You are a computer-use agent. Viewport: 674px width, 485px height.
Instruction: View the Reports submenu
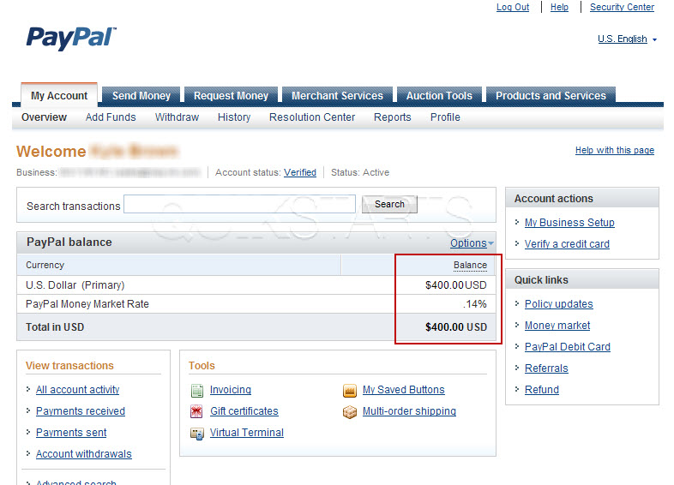[x=393, y=117]
